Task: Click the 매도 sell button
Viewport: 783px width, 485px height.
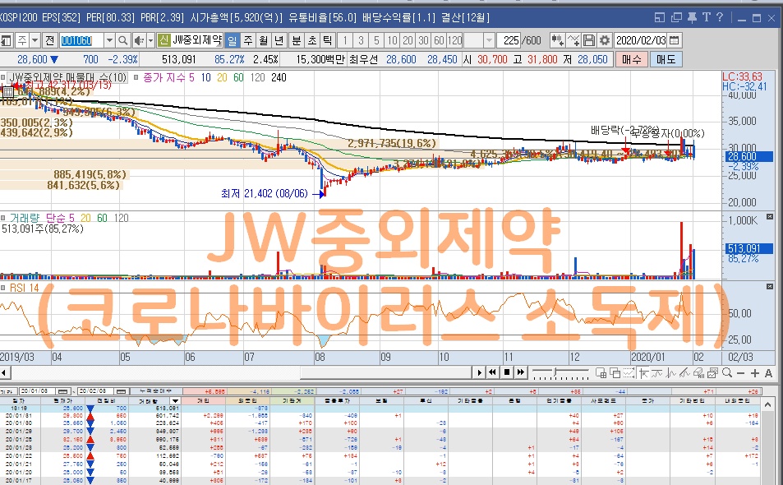Action: 666,60
